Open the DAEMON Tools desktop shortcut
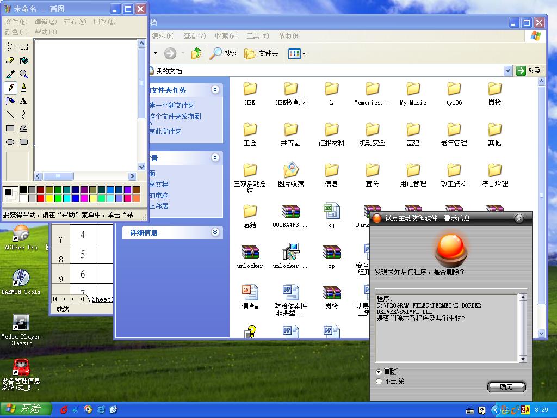 coord(21,282)
